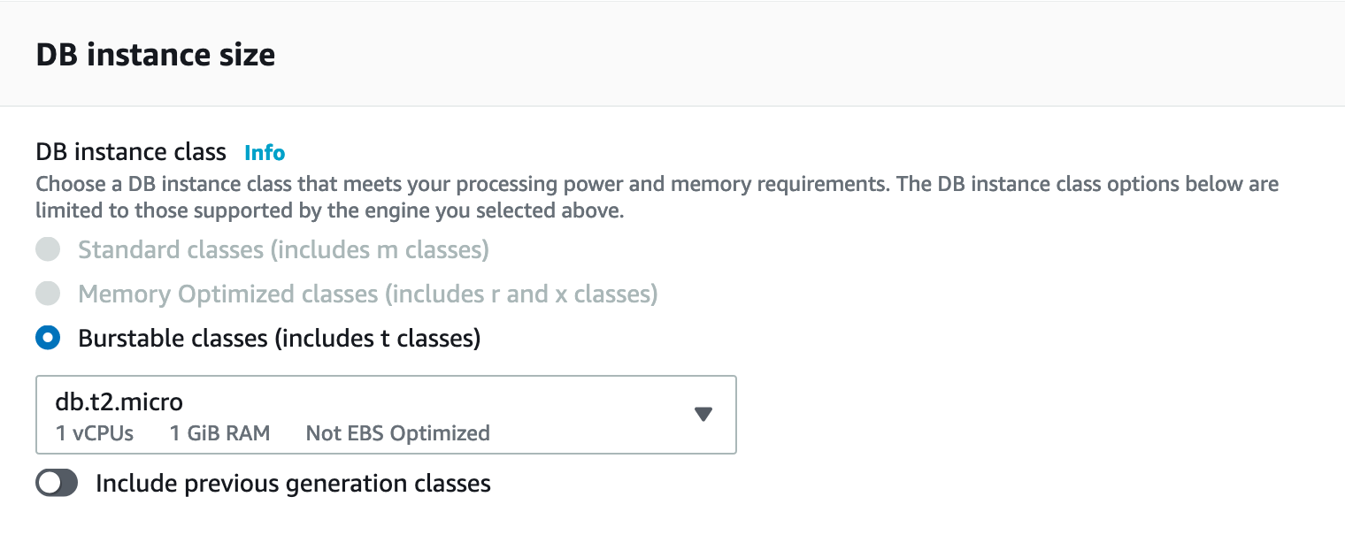This screenshot has width=1345, height=535.
Task: Select the Burstable classes radio button
Action: click(48, 338)
